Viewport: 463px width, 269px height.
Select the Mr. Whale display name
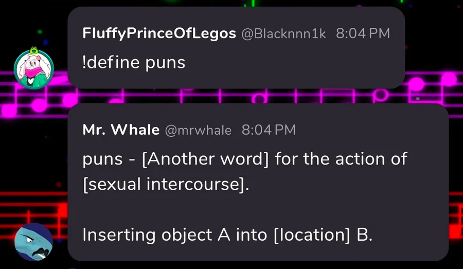click(x=121, y=130)
